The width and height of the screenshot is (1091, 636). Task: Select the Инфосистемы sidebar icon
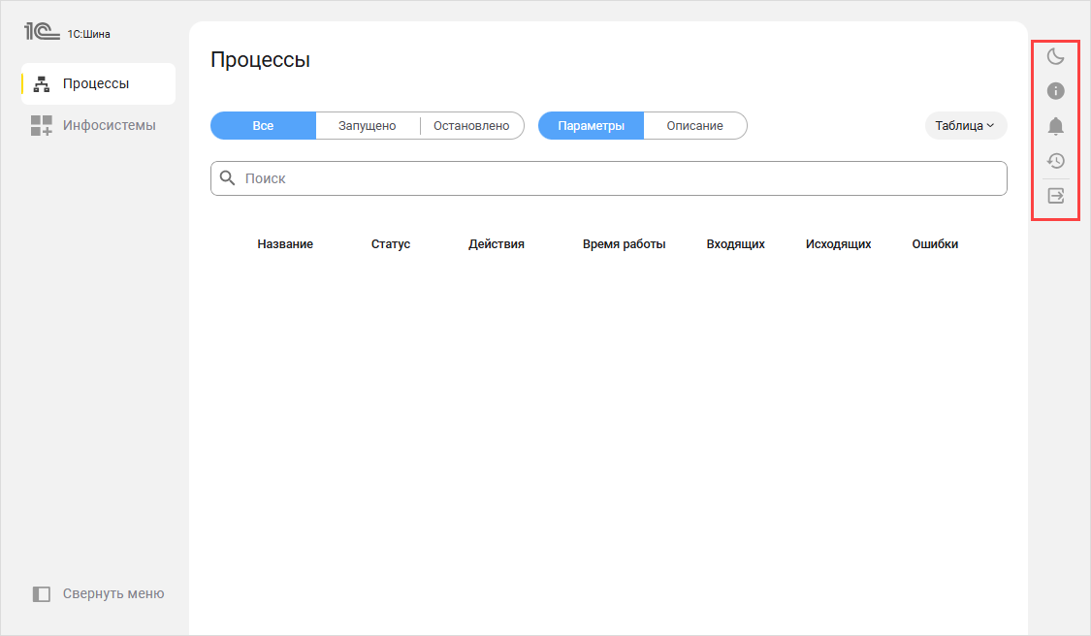[41, 124]
